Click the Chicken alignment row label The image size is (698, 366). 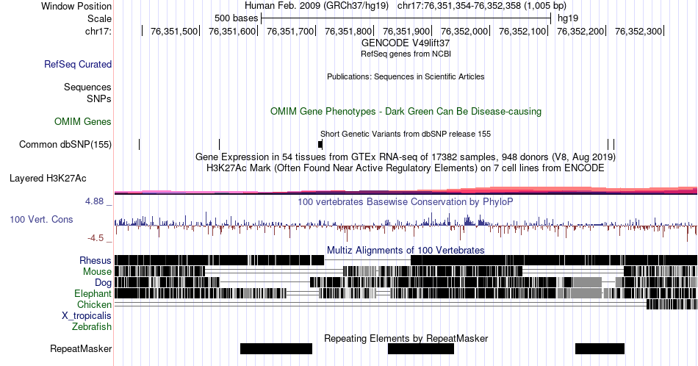click(x=94, y=304)
